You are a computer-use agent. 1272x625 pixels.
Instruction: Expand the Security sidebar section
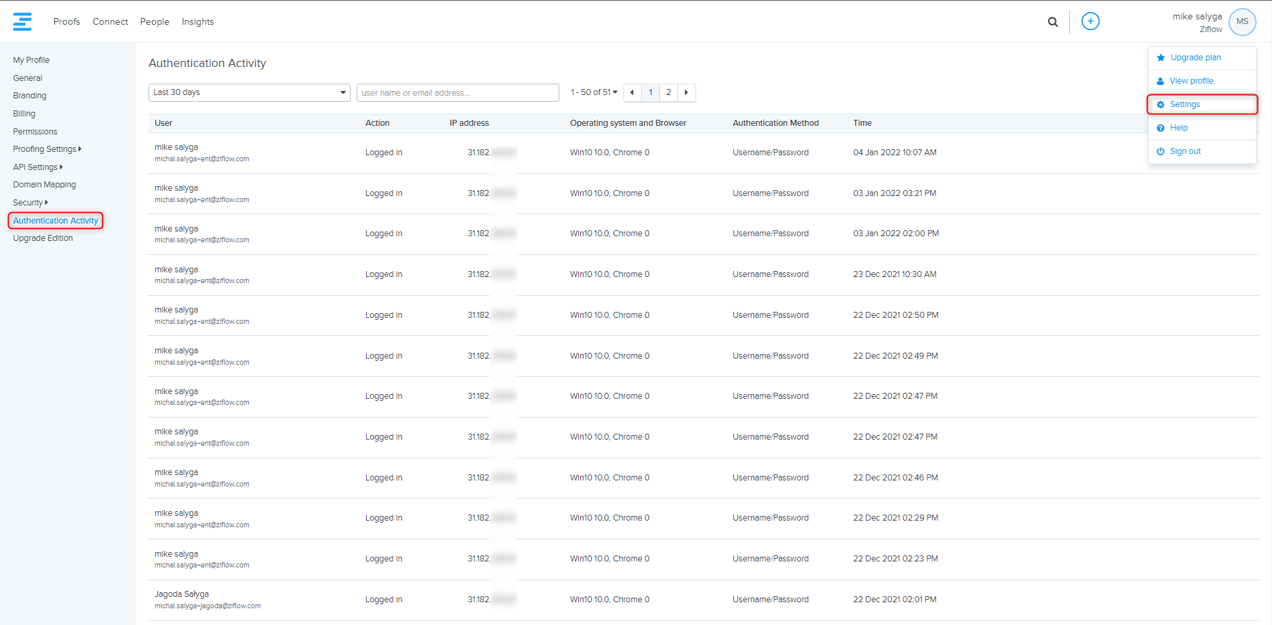[30, 203]
